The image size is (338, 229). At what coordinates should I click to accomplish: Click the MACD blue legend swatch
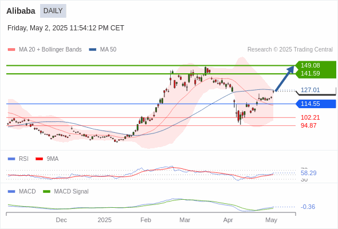coord(11,192)
